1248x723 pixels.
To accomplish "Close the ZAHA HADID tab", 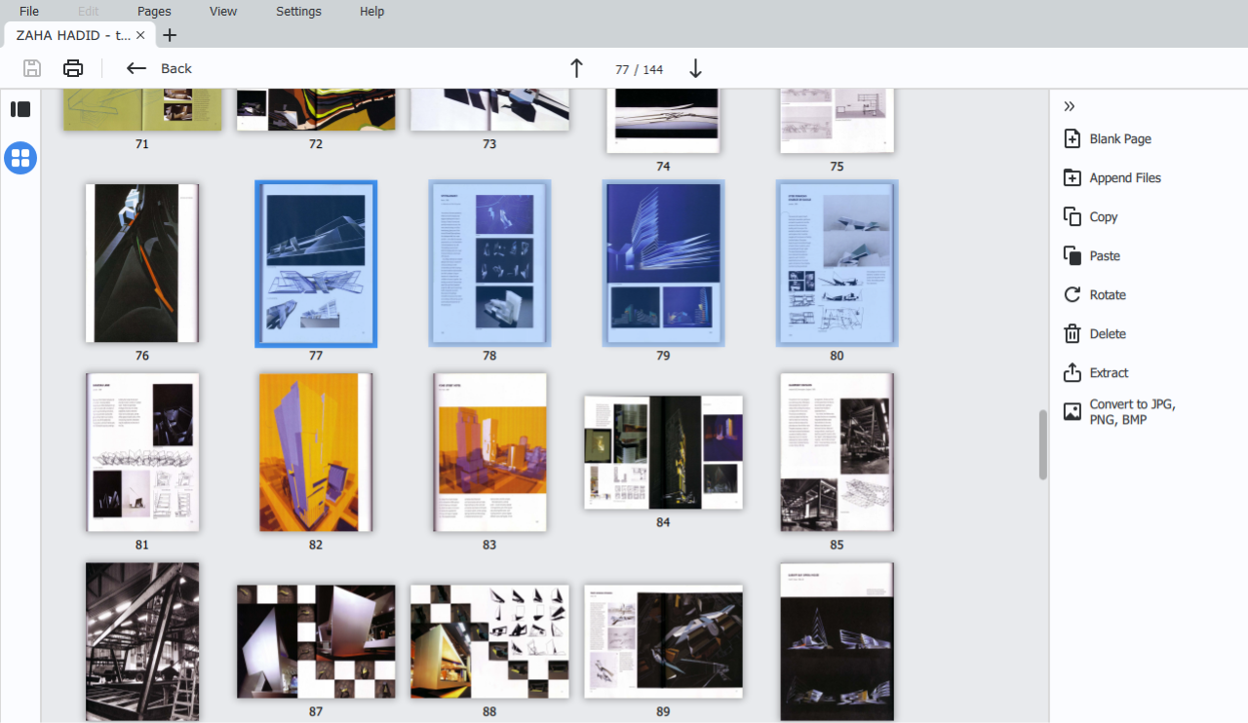I will [x=140, y=35].
